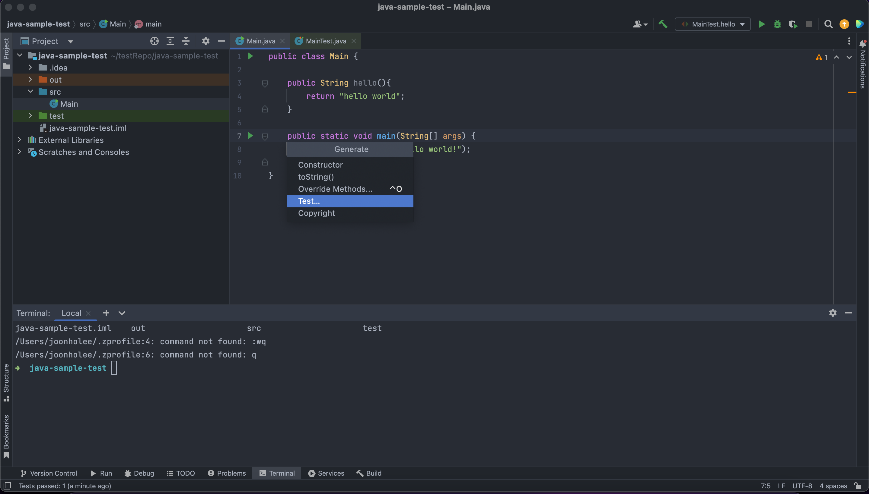Open MainTest.hello run configuration dropdown

(x=712, y=24)
